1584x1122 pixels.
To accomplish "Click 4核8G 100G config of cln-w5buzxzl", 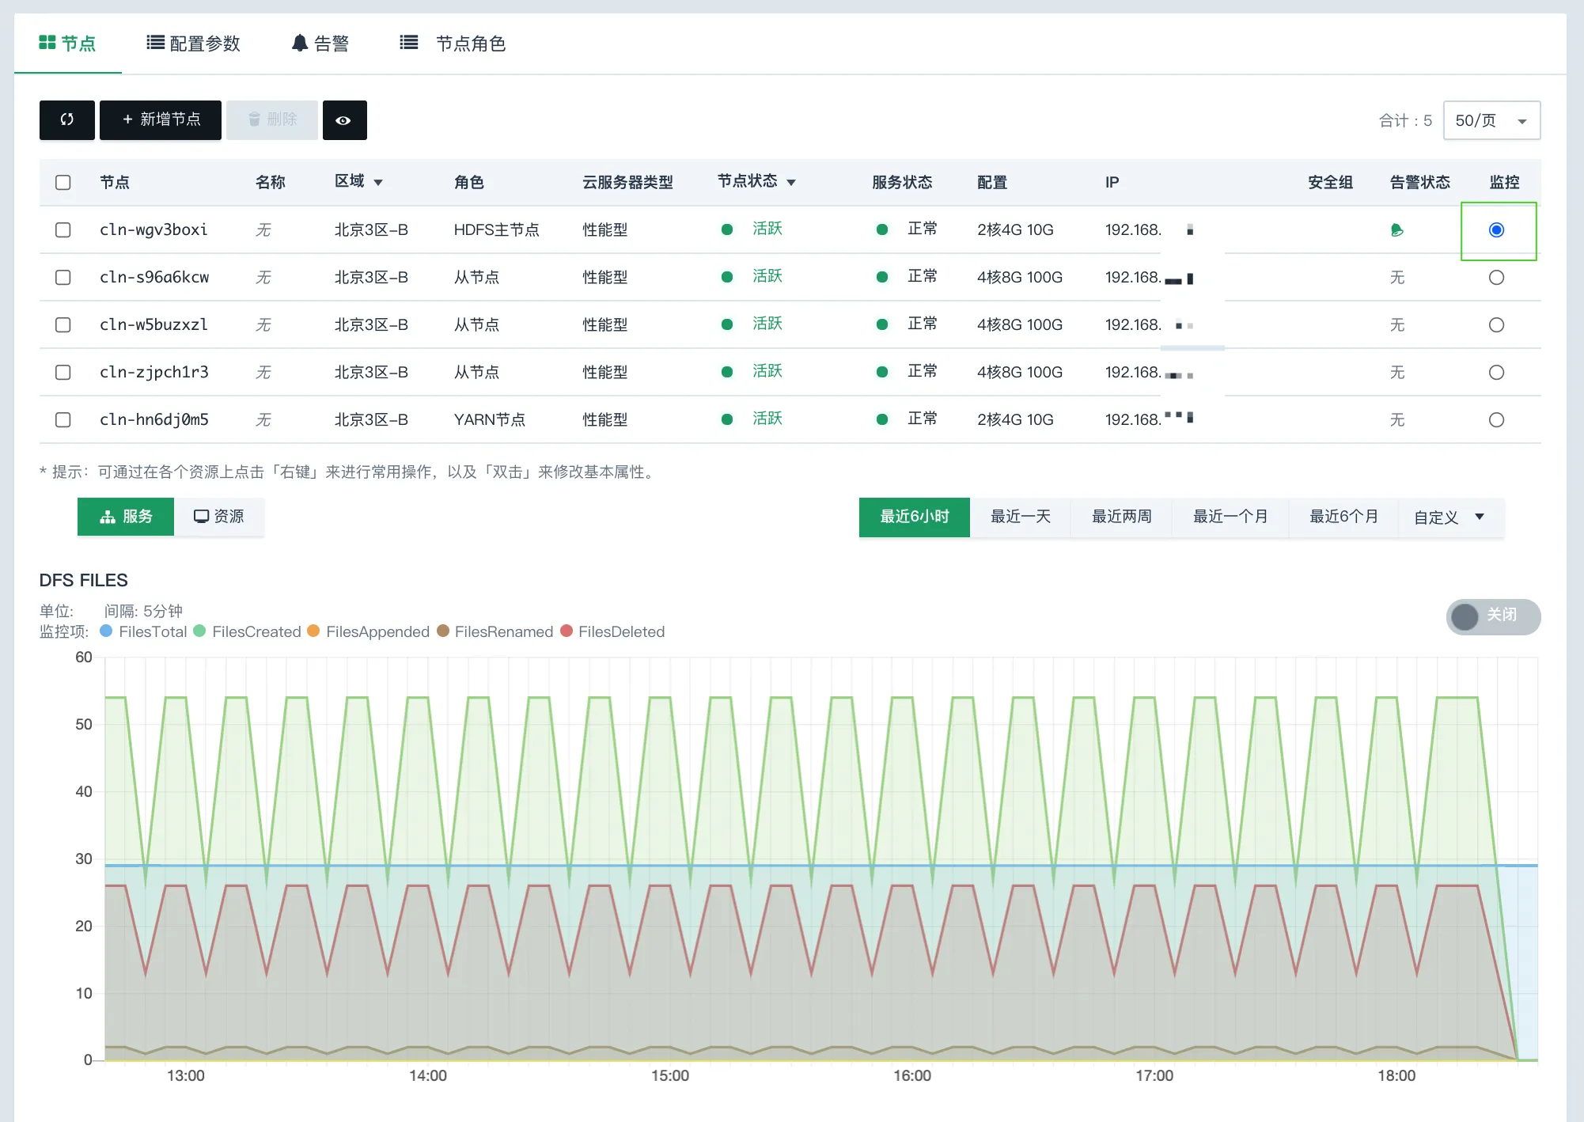I will pos(1020,325).
